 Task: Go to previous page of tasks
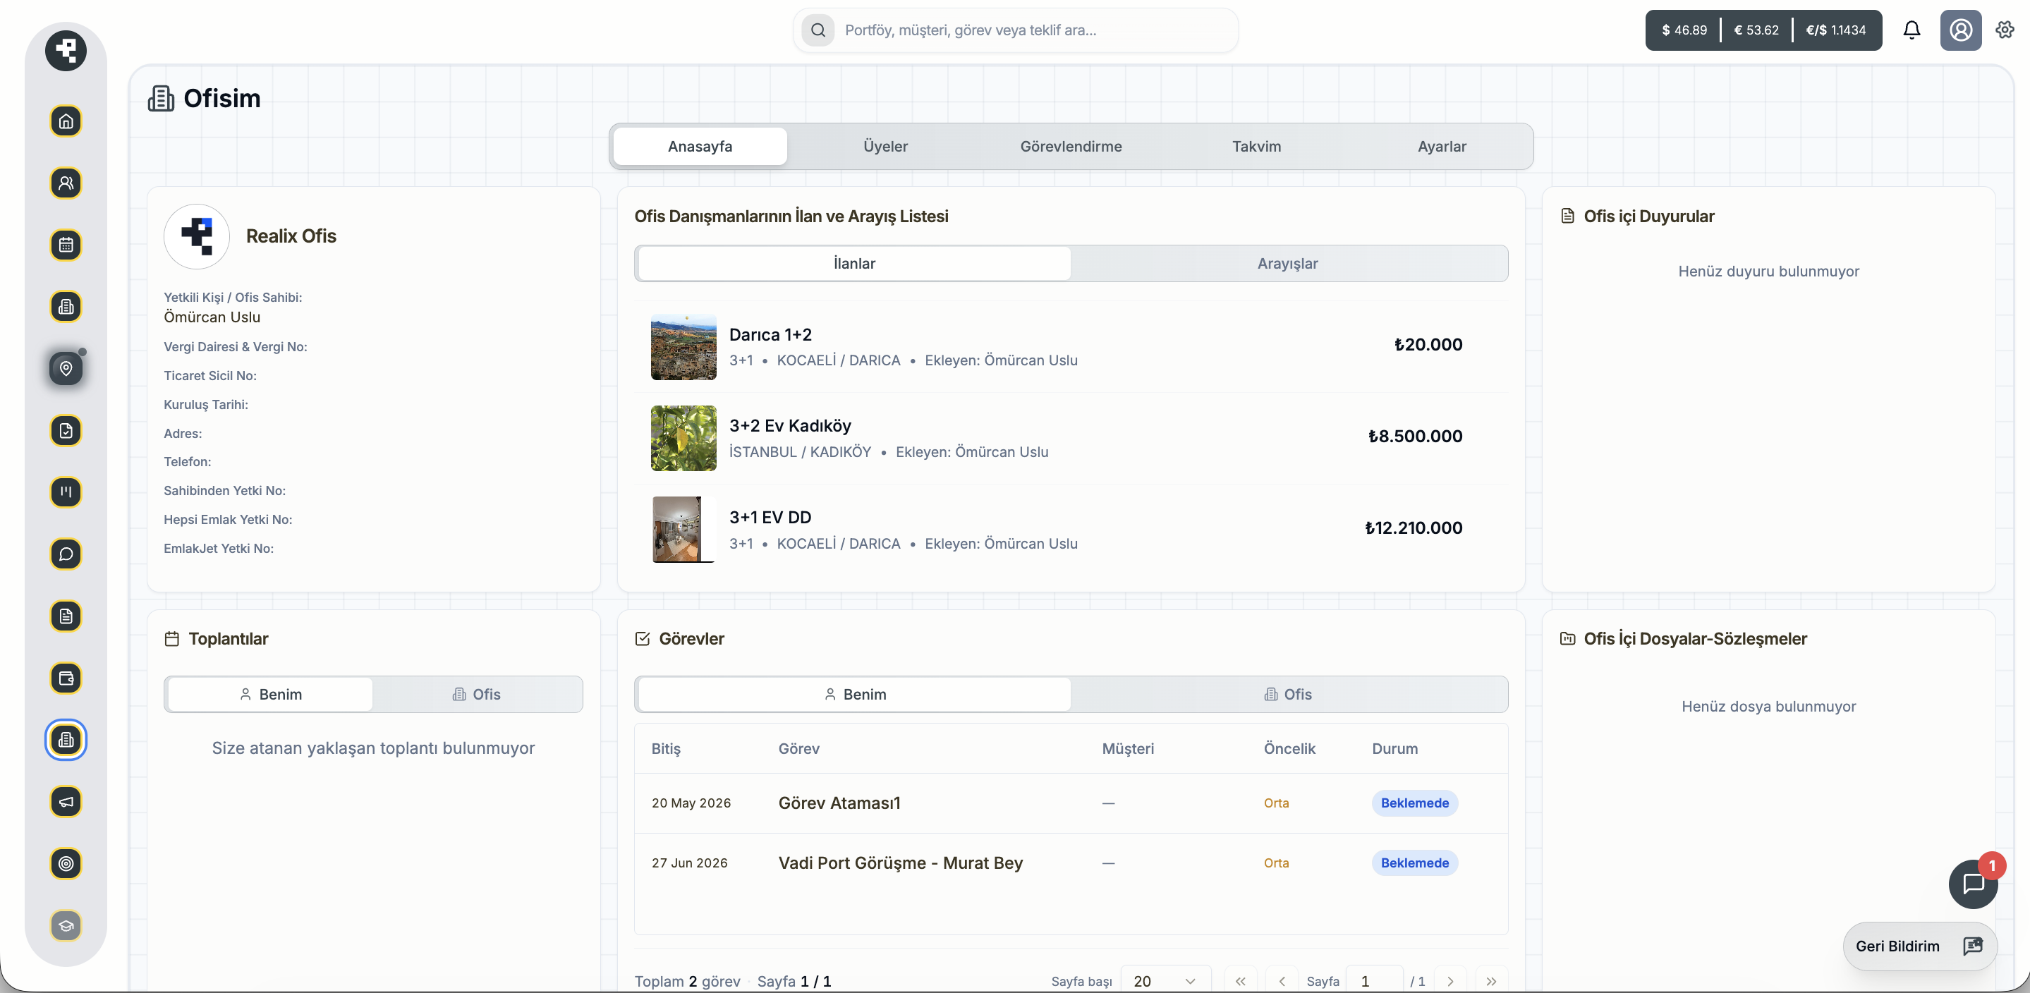(x=1282, y=981)
